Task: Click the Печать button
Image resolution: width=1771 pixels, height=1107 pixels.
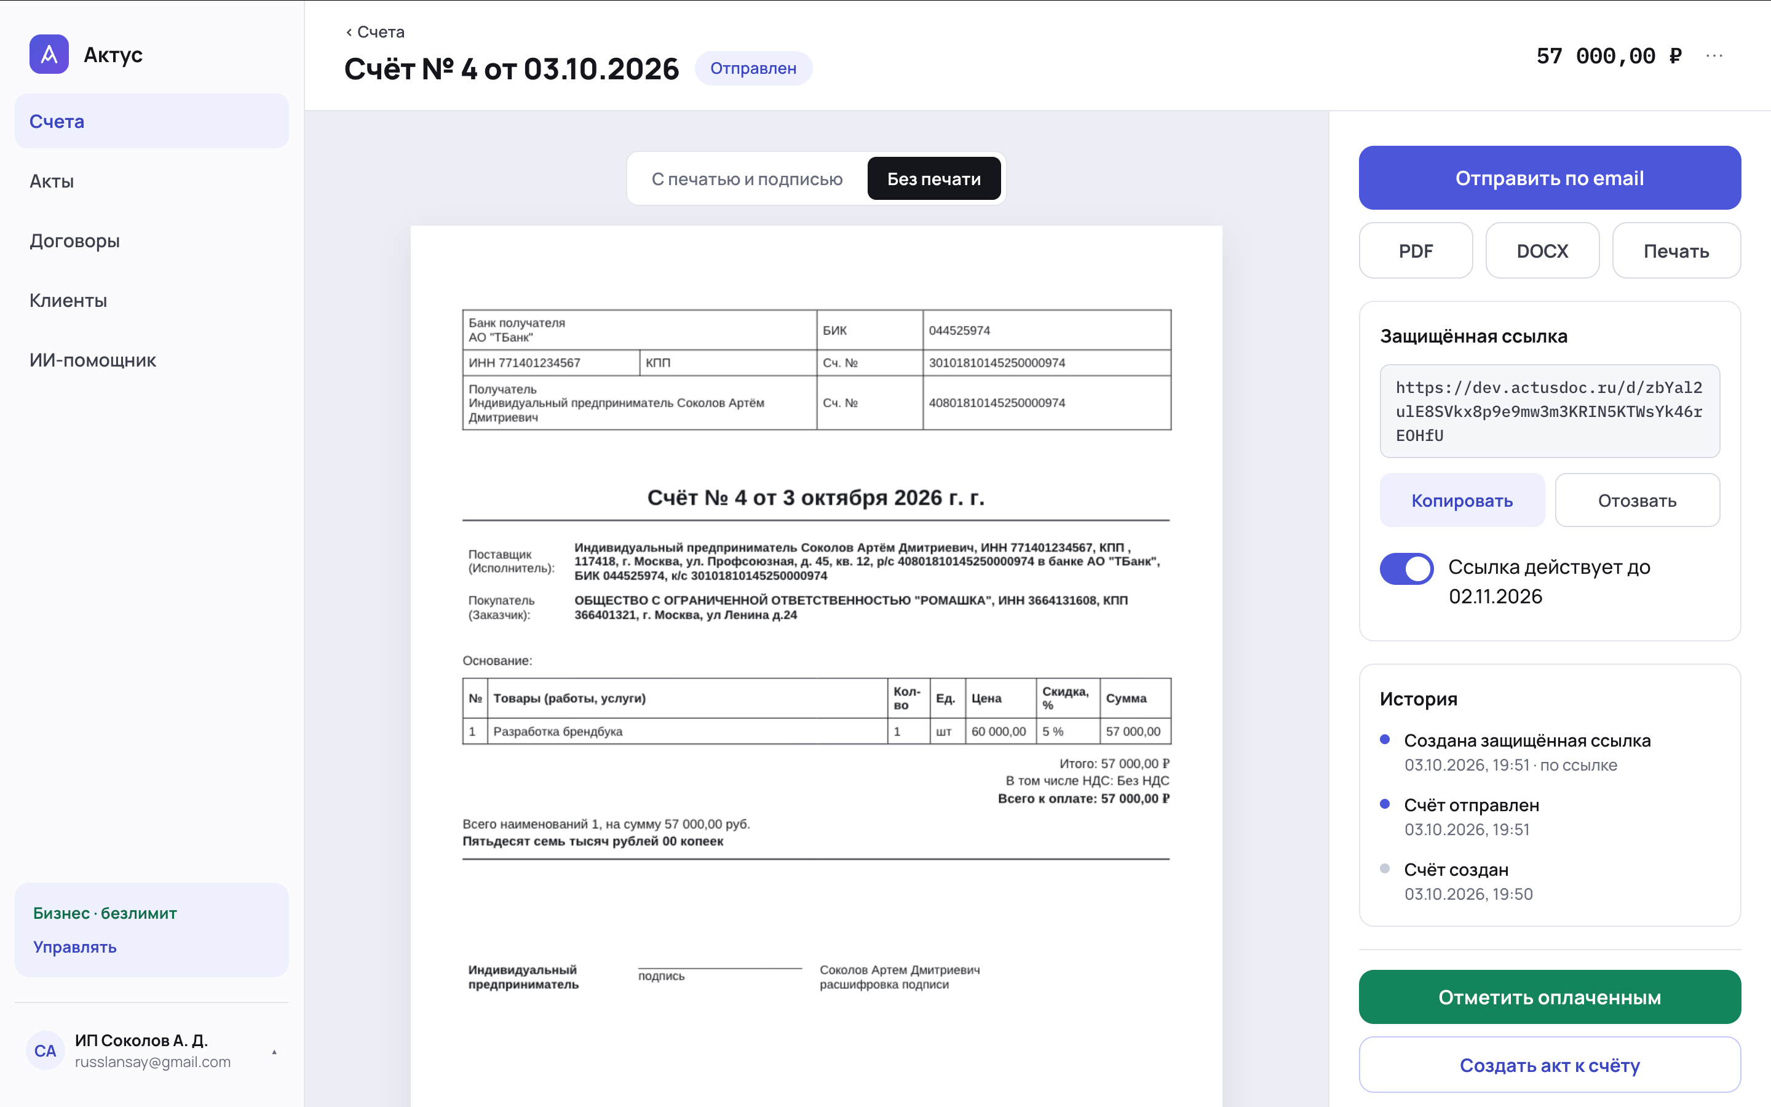Action: [x=1676, y=250]
